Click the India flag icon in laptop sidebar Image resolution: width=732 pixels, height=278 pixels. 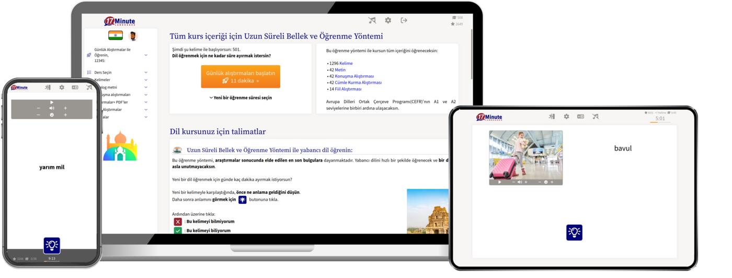116,36
